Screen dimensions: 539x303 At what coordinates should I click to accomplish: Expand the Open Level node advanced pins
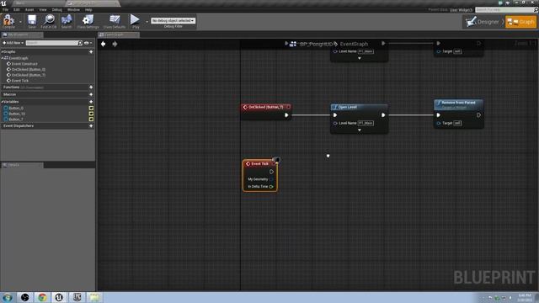(x=360, y=130)
